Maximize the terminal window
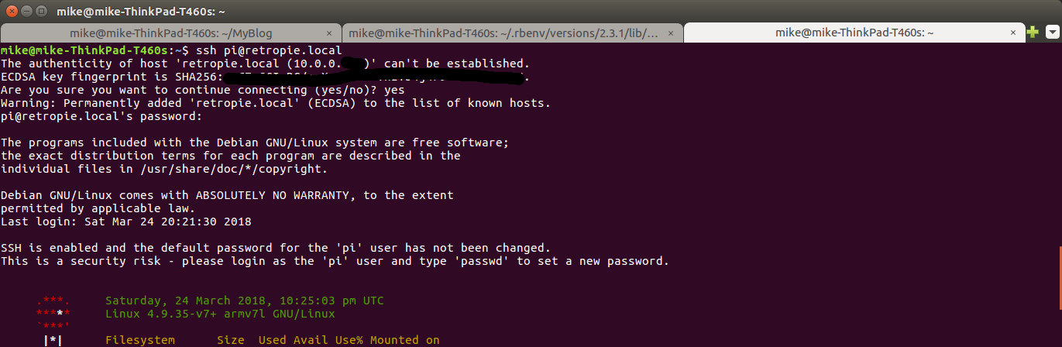1062x347 pixels. click(x=42, y=12)
